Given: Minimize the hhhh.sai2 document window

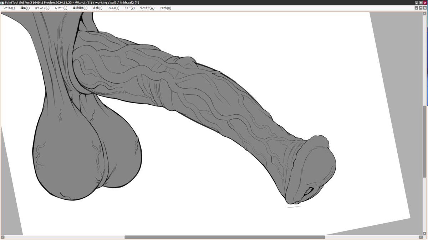Looking at the screenshot, I should [x=416, y=7].
